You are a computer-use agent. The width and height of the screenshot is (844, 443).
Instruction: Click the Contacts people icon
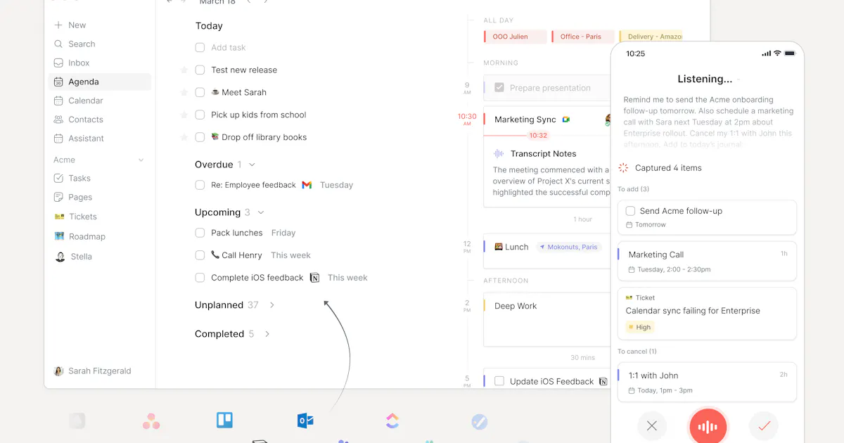(x=58, y=120)
